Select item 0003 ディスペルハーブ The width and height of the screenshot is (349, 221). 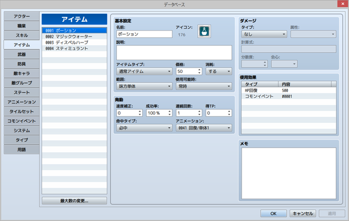pos(74,42)
